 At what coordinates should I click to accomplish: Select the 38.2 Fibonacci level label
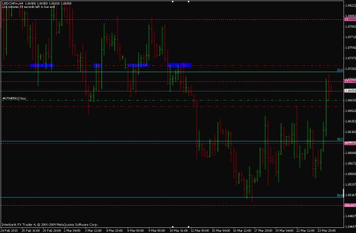pyautogui.click(x=339, y=139)
